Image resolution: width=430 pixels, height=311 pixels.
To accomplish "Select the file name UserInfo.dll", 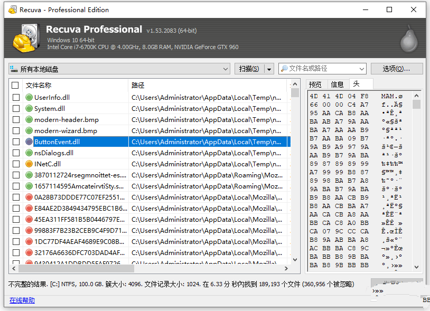I will 52,97.
